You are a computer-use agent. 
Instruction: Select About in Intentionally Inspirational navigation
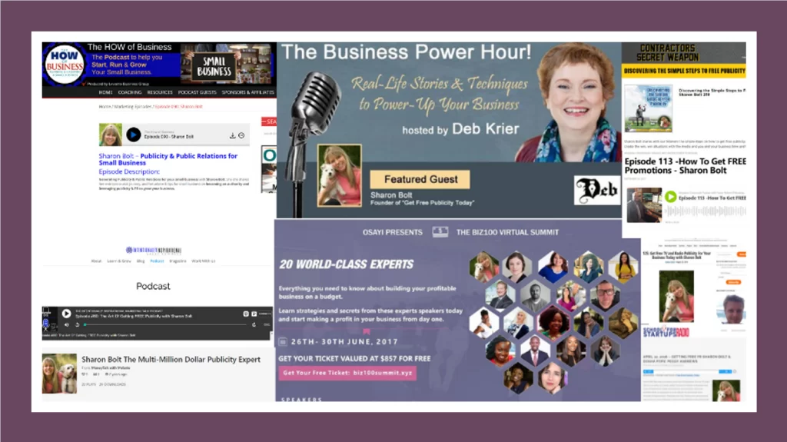pyautogui.click(x=96, y=261)
